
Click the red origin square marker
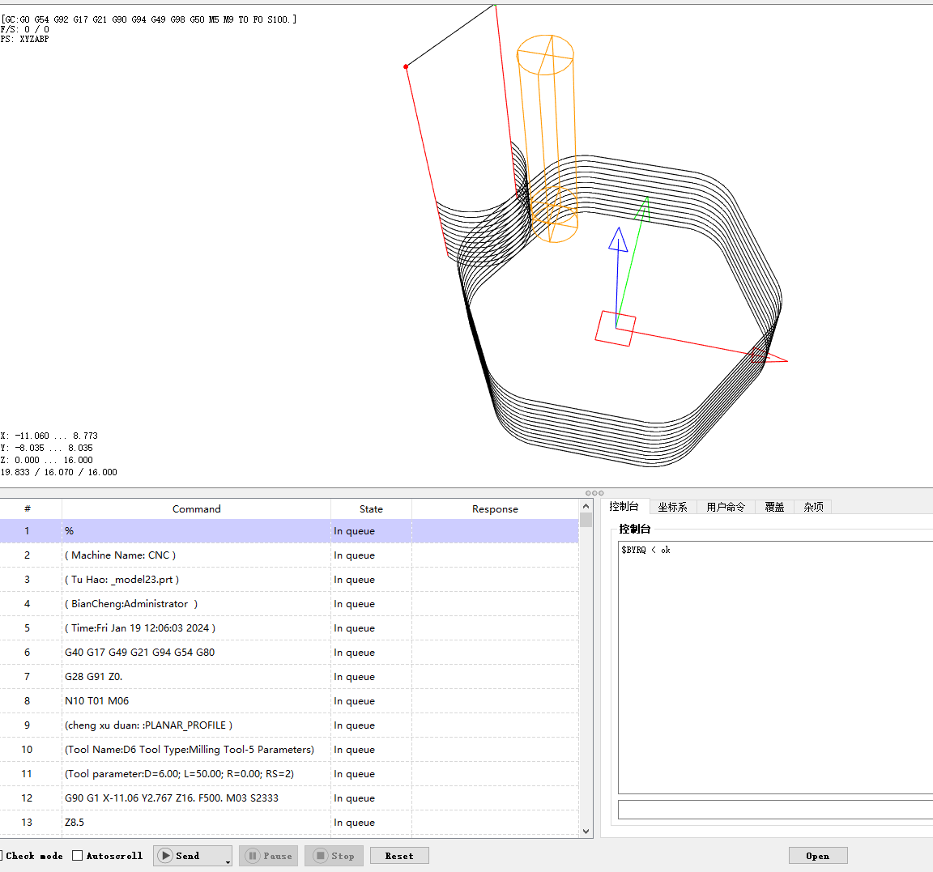tap(615, 329)
